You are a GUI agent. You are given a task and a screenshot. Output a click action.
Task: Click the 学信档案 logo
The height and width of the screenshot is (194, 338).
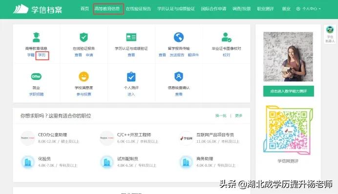coord(38,9)
